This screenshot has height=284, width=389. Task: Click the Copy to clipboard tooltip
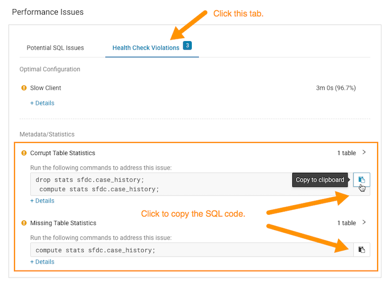[320, 180]
